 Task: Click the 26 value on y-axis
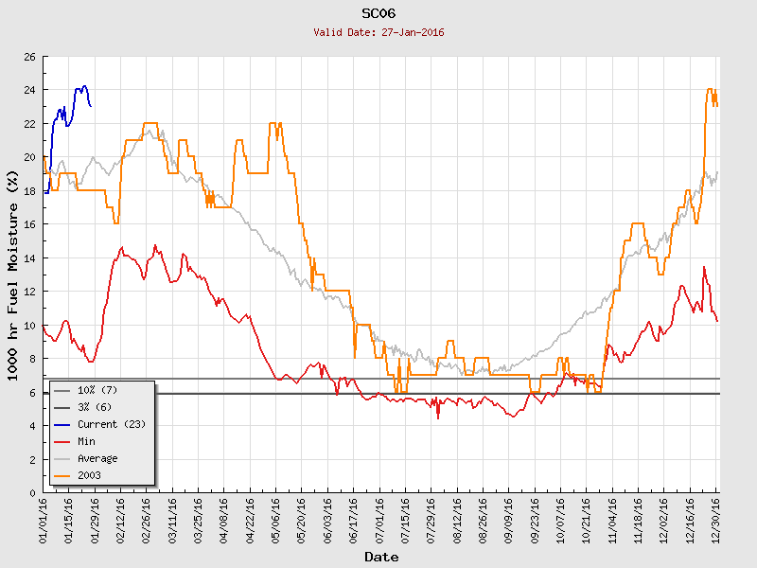click(29, 58)
